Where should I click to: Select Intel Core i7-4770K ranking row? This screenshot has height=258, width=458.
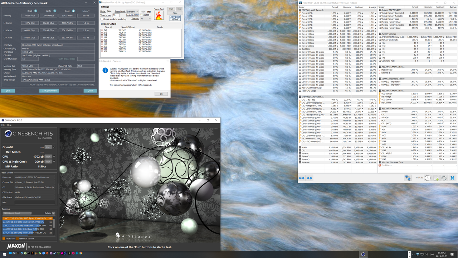(x=28, y=222)
